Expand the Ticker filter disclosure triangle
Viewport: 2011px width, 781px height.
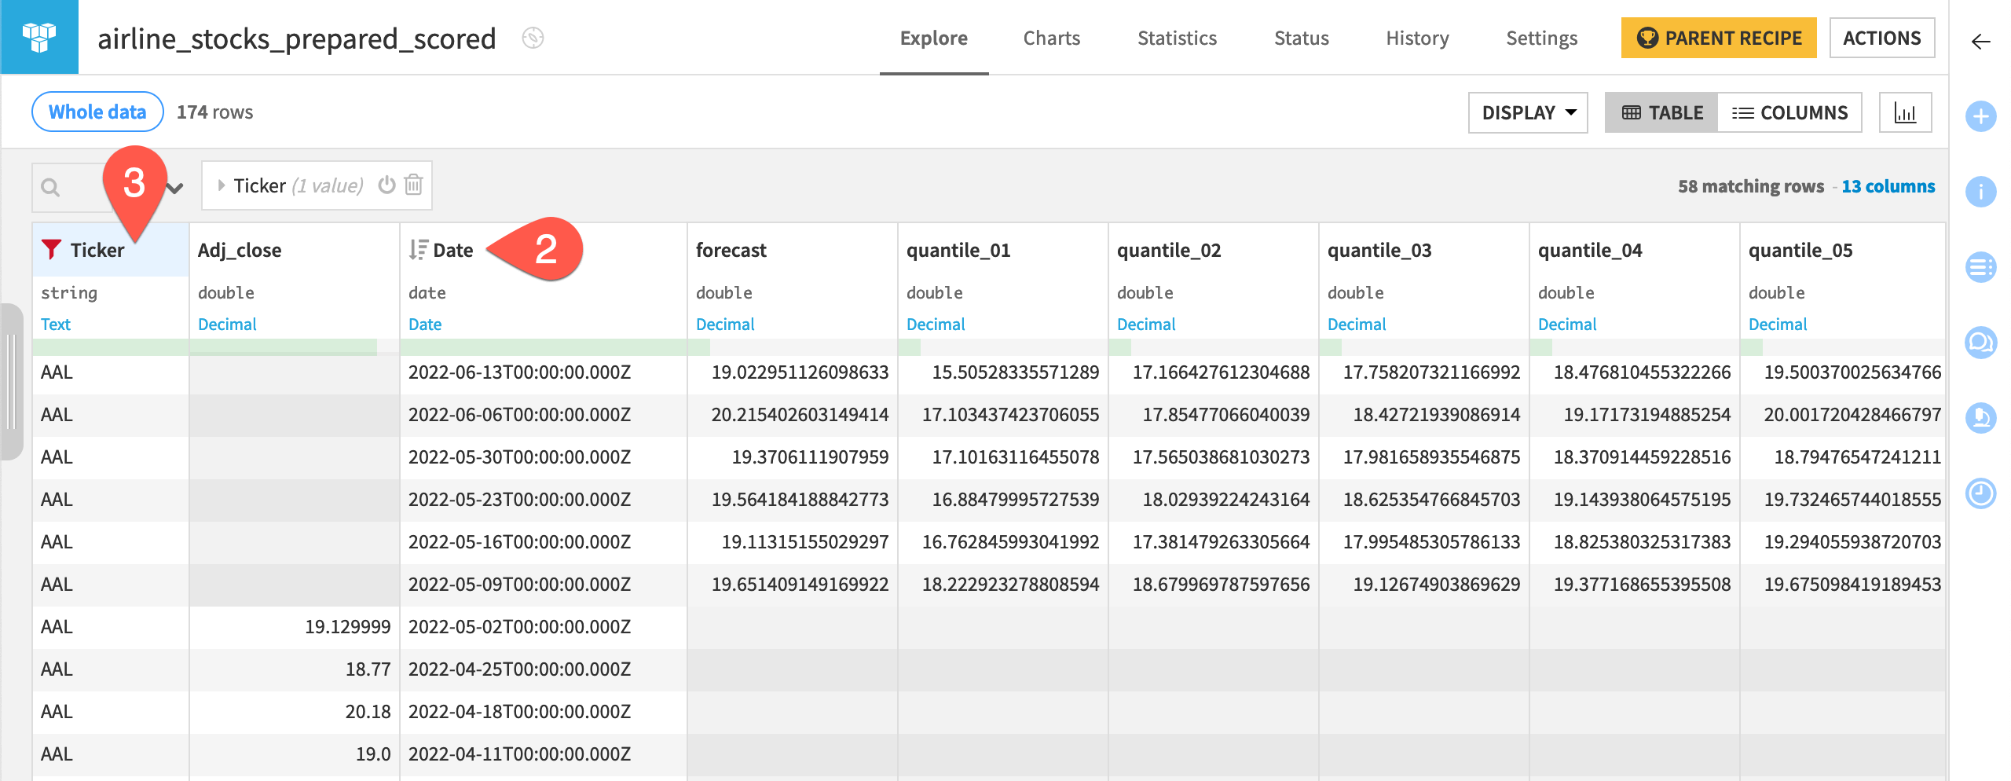coord(222,185)
